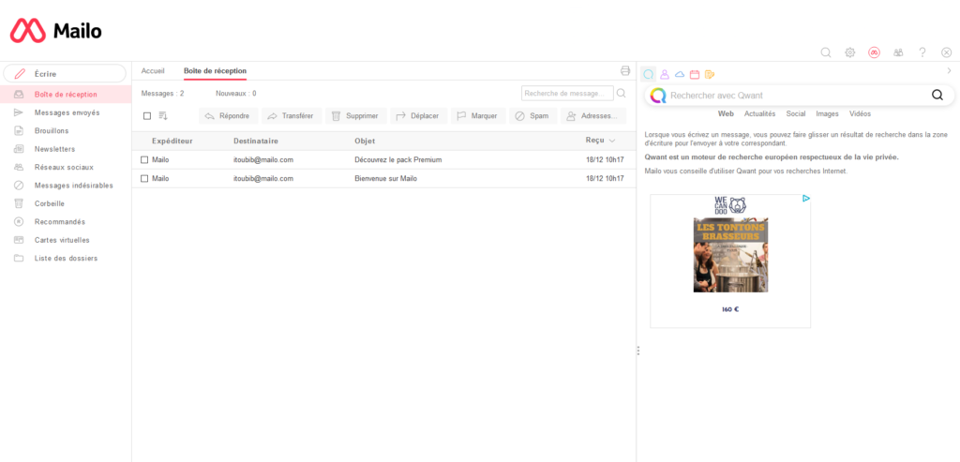Sort by Expéditeur column
Screen dimensions: 960x462
tap(172, 141)
